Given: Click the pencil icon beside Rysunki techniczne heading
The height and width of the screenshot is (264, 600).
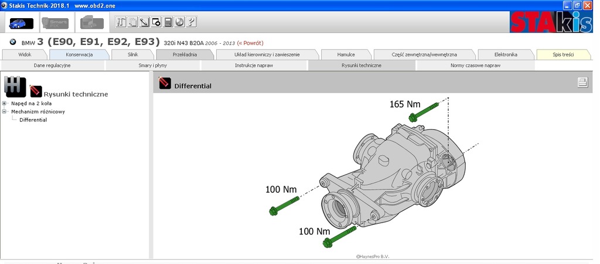Looking at the screenshot, I should pos(36,91).
